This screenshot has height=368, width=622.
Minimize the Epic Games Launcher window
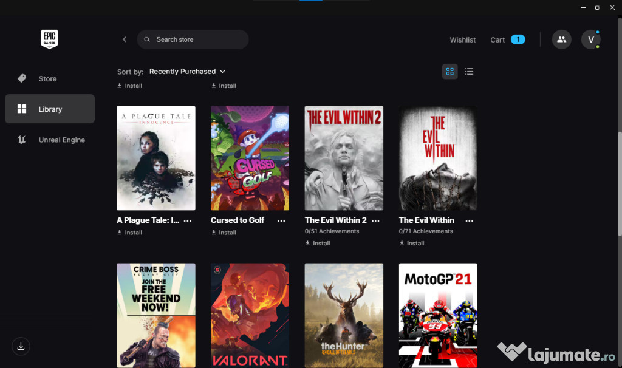coord(583,7)
